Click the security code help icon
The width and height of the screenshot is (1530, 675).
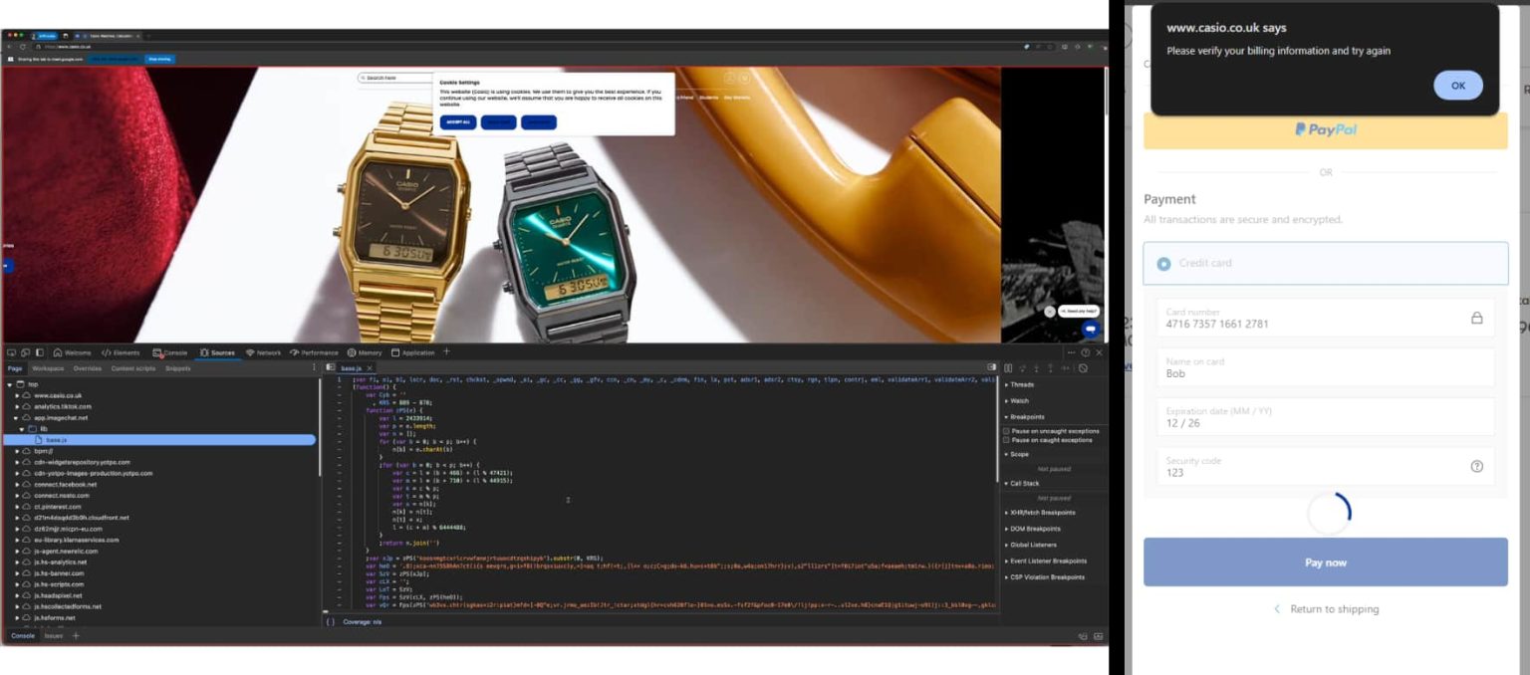pyautogui.click(x=1476, y=467)
